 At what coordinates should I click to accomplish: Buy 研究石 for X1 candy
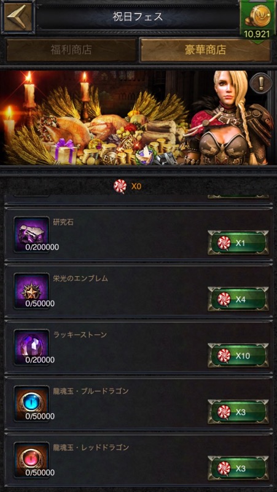[238, 243]
